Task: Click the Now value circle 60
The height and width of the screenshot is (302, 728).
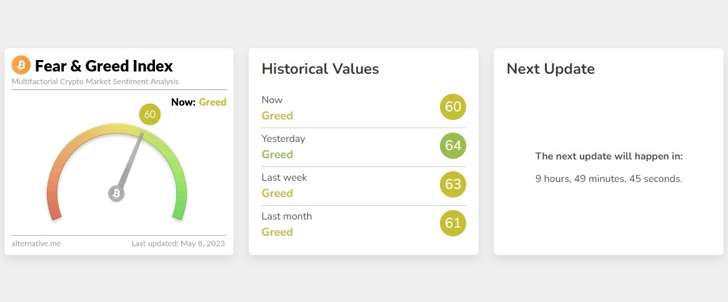Action: (x=453, y=107)
